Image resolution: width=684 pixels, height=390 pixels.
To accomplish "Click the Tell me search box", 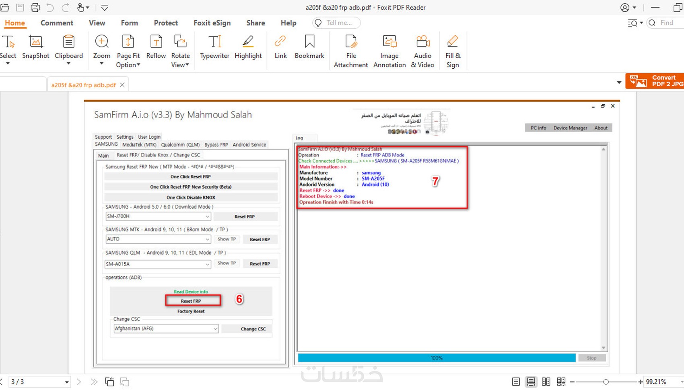I will 336,23.
